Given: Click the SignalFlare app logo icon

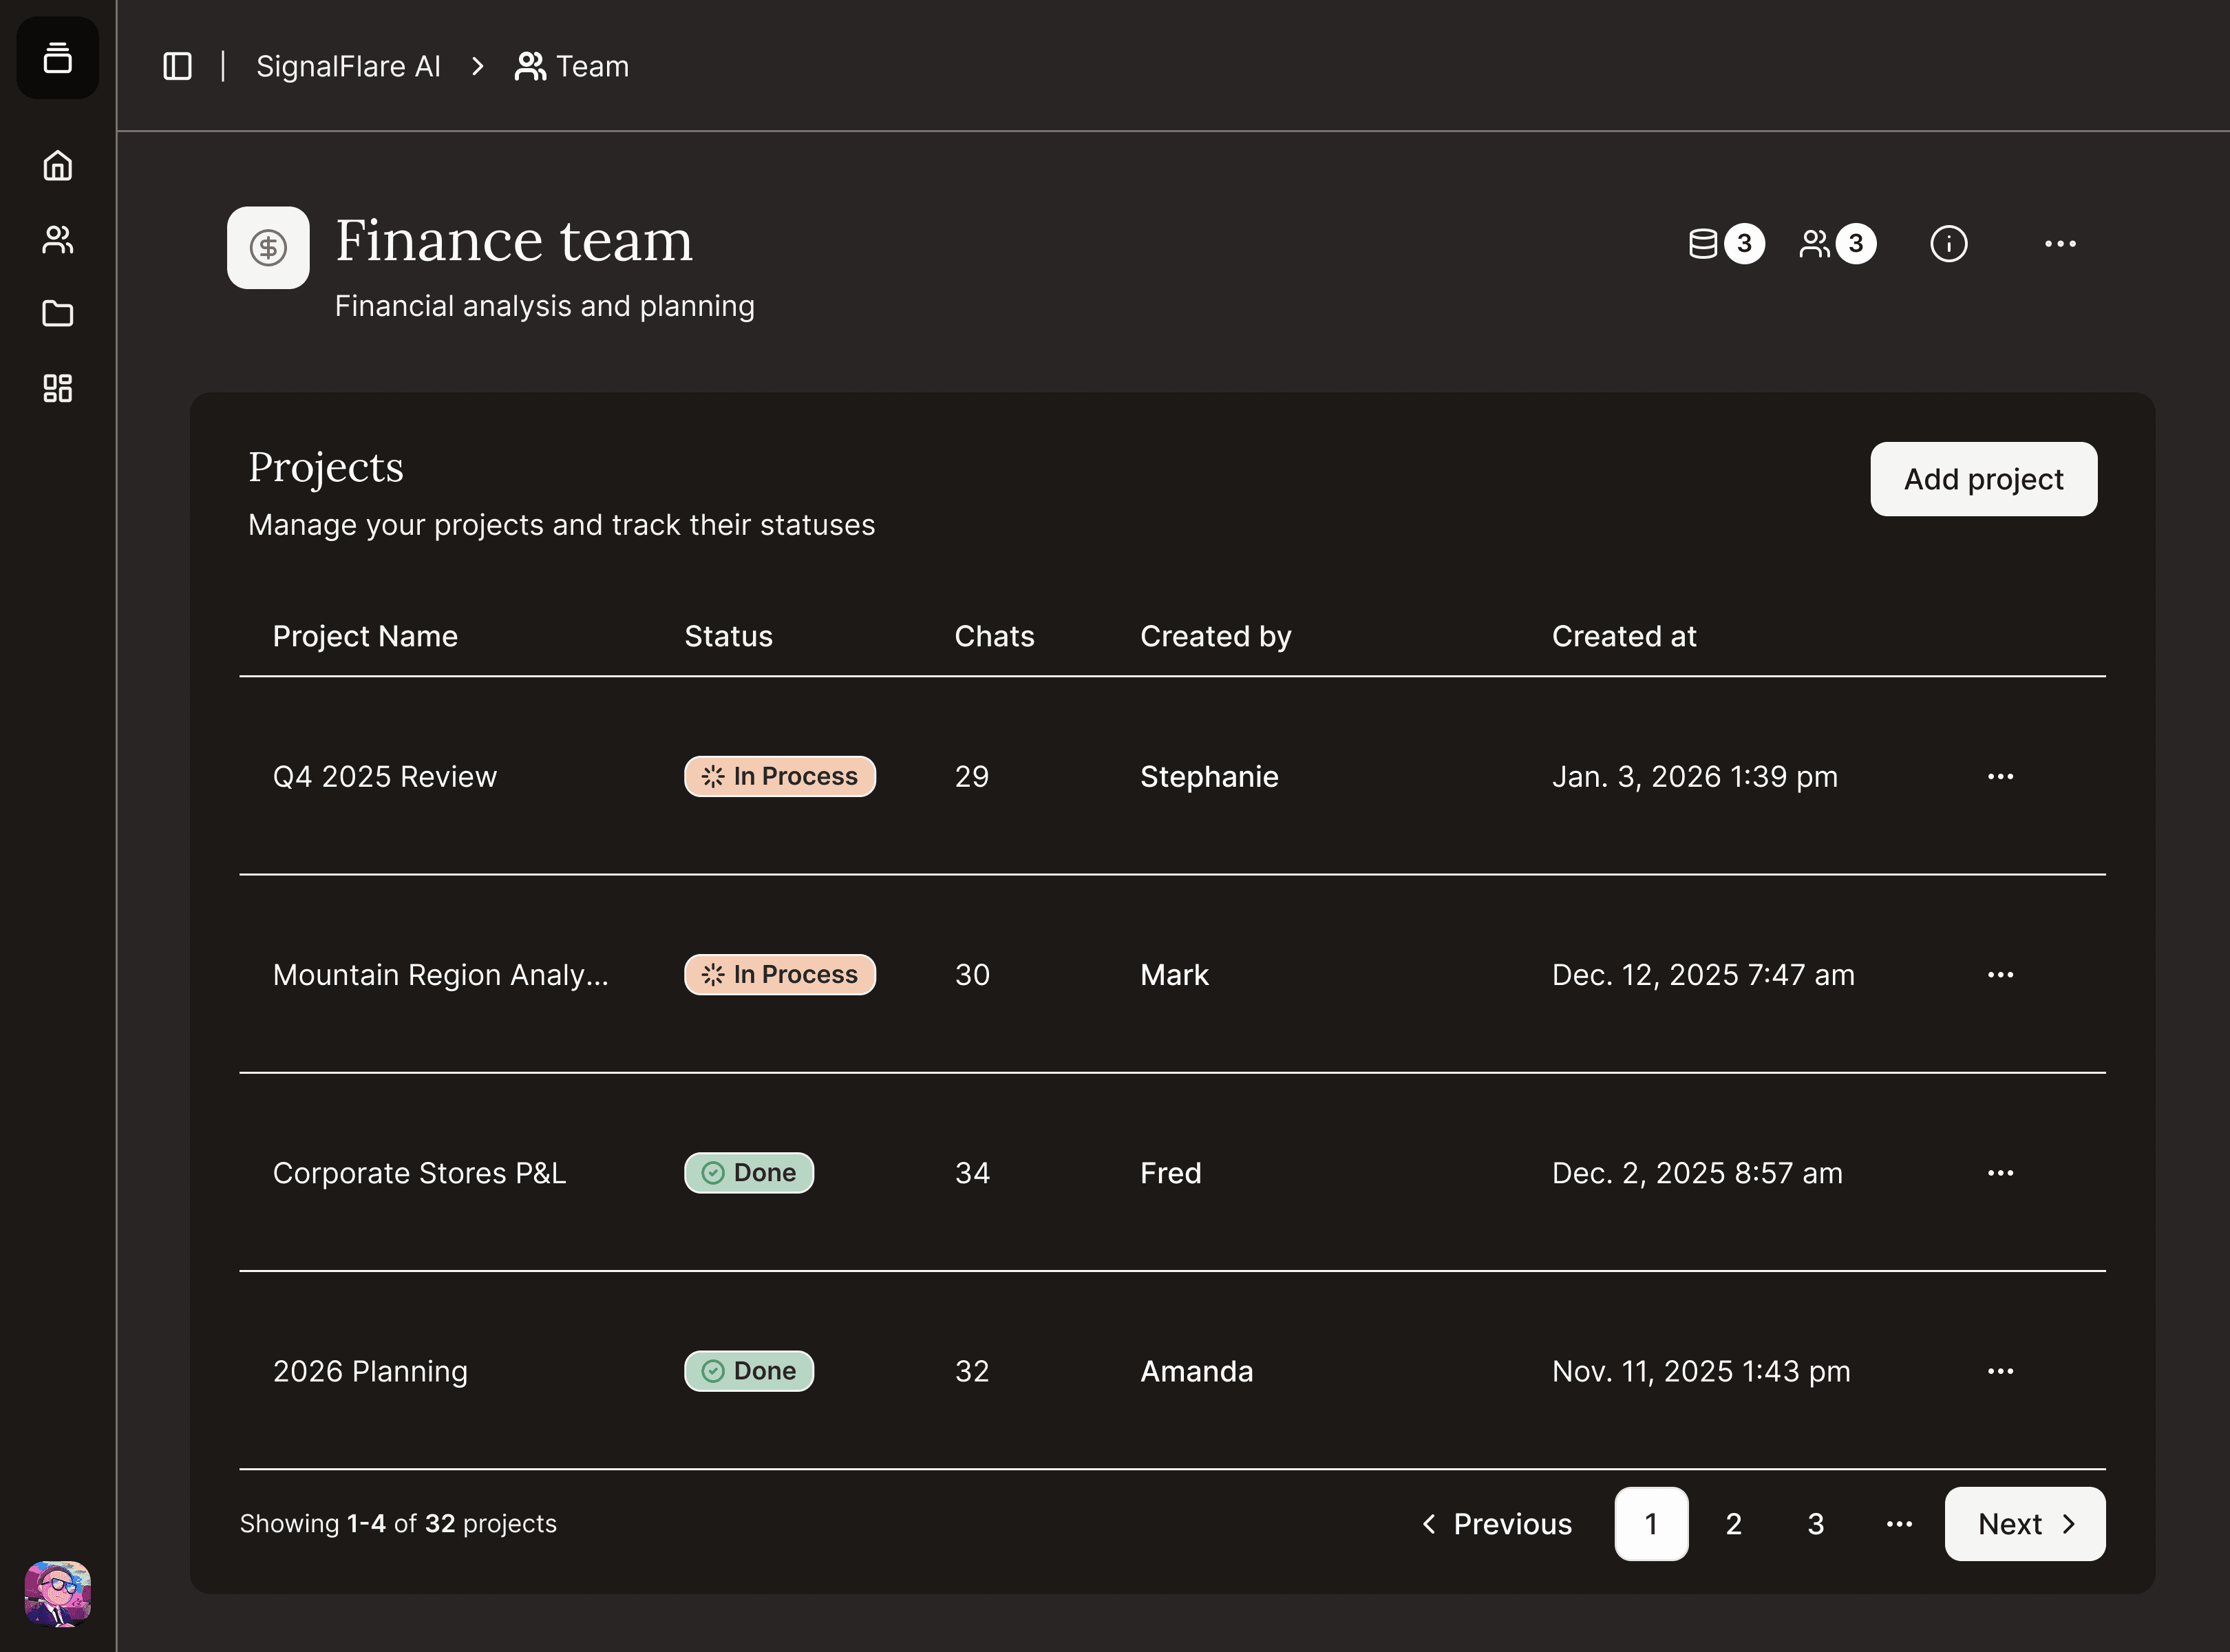Looking at the screenshot, I should [x=57, y=58].
